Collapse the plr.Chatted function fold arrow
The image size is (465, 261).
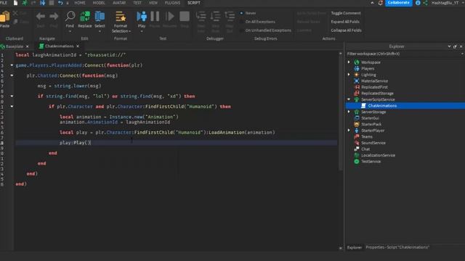12,75
